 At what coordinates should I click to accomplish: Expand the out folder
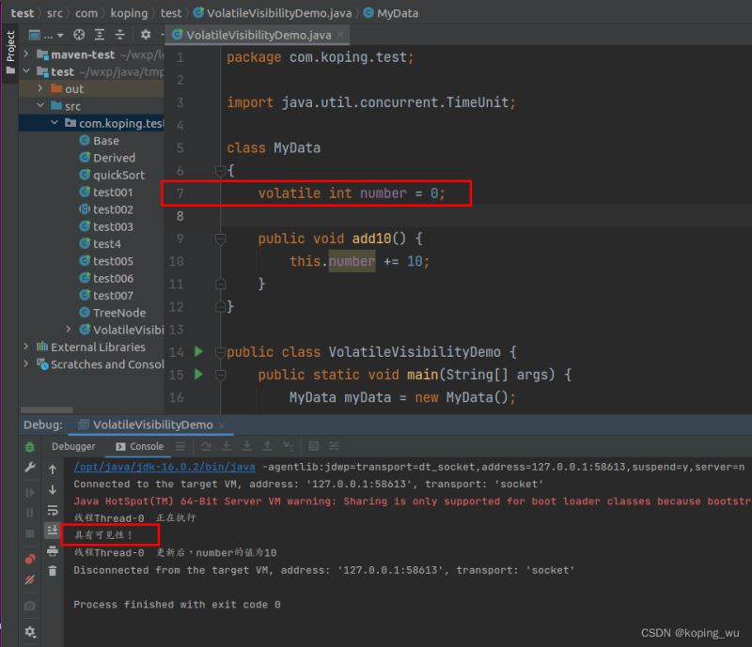[x=40, y=89]
